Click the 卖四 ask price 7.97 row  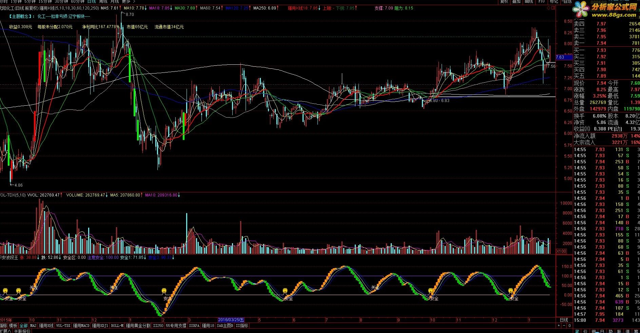click(x=606, y=24)
